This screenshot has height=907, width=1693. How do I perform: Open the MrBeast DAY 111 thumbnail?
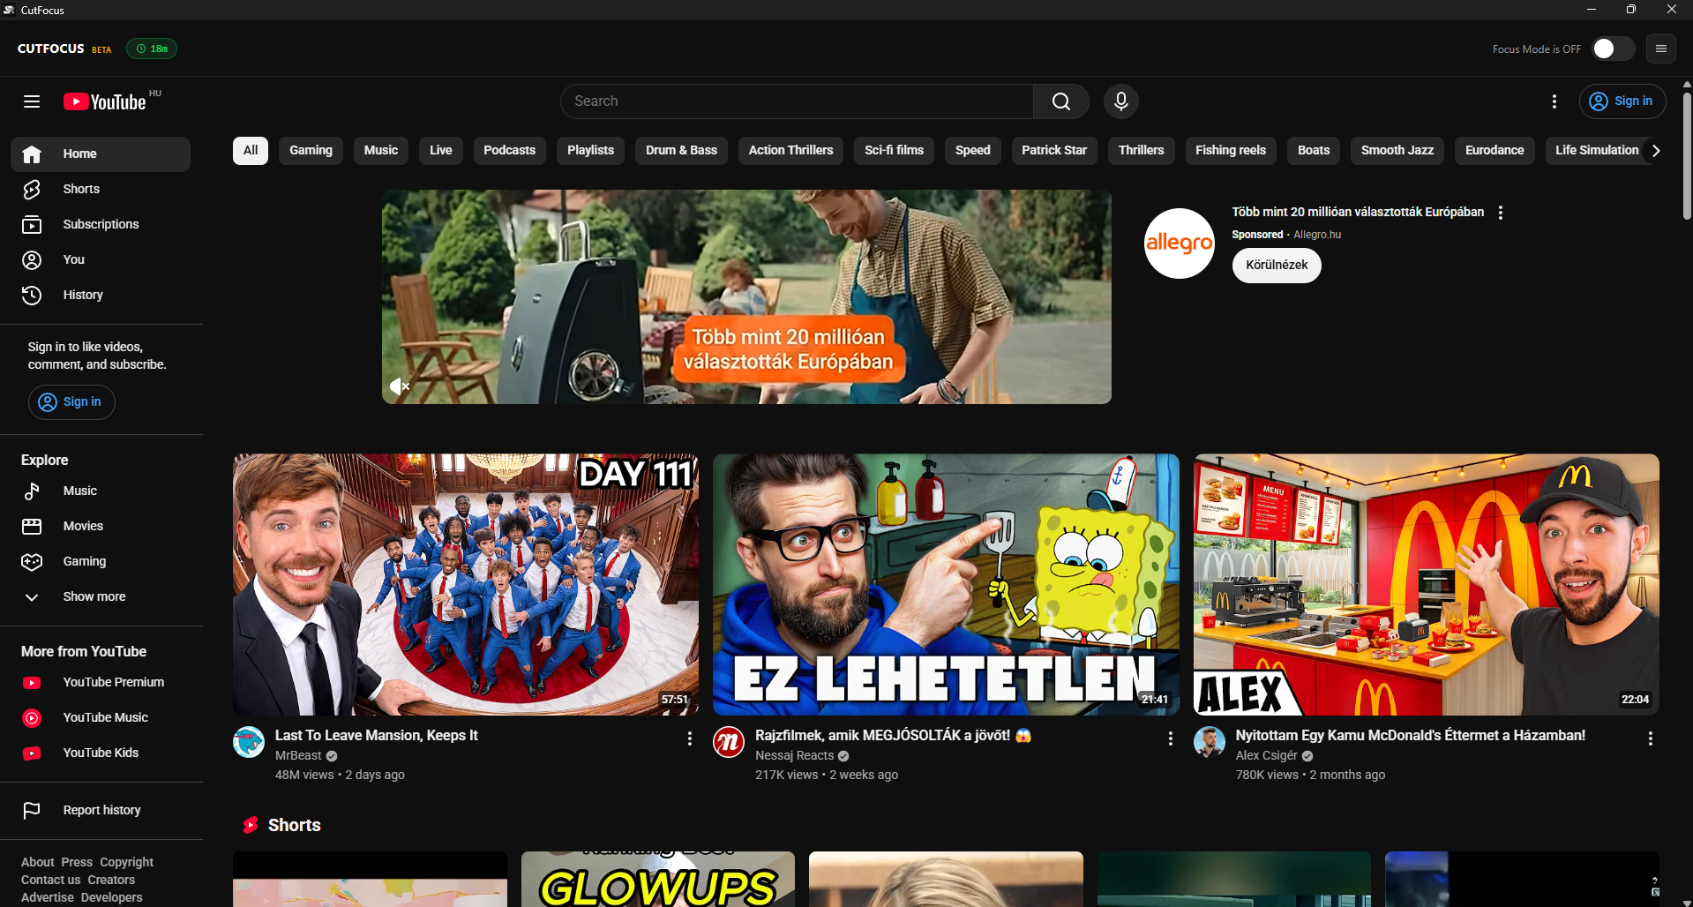point(466,585)
